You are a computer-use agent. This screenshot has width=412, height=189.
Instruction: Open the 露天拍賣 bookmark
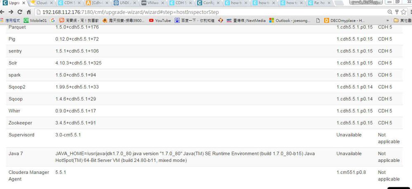(x=123, y=21)
